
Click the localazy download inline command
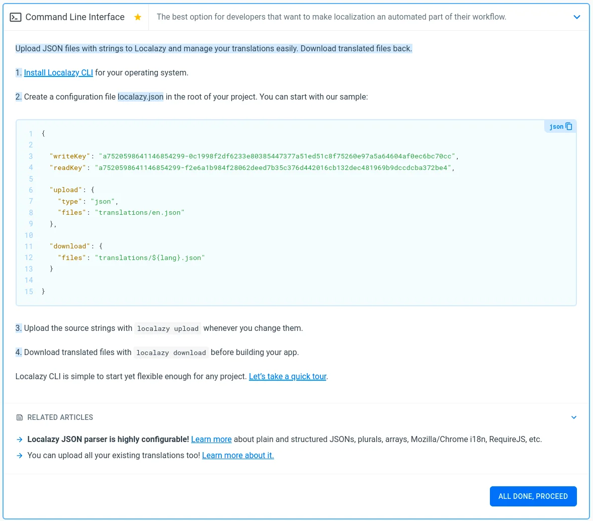click(x=171, y=353)
